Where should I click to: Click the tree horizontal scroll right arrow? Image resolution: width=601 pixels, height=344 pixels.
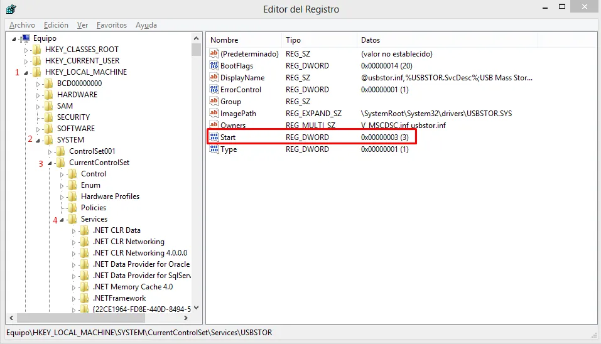186,318
